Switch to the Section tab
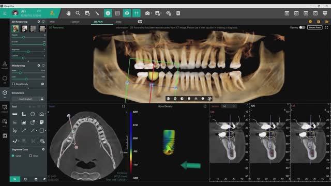Image resolution: width=331 pixels, height=186 pixels. 76,22
